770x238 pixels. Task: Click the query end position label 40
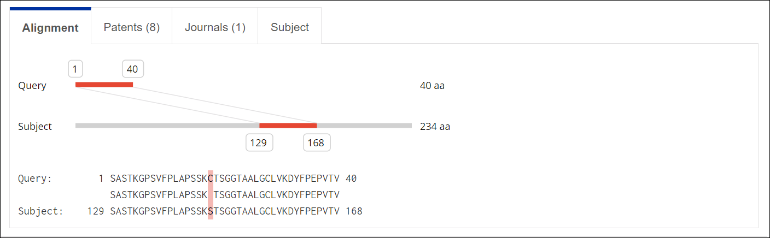(132, 69)
